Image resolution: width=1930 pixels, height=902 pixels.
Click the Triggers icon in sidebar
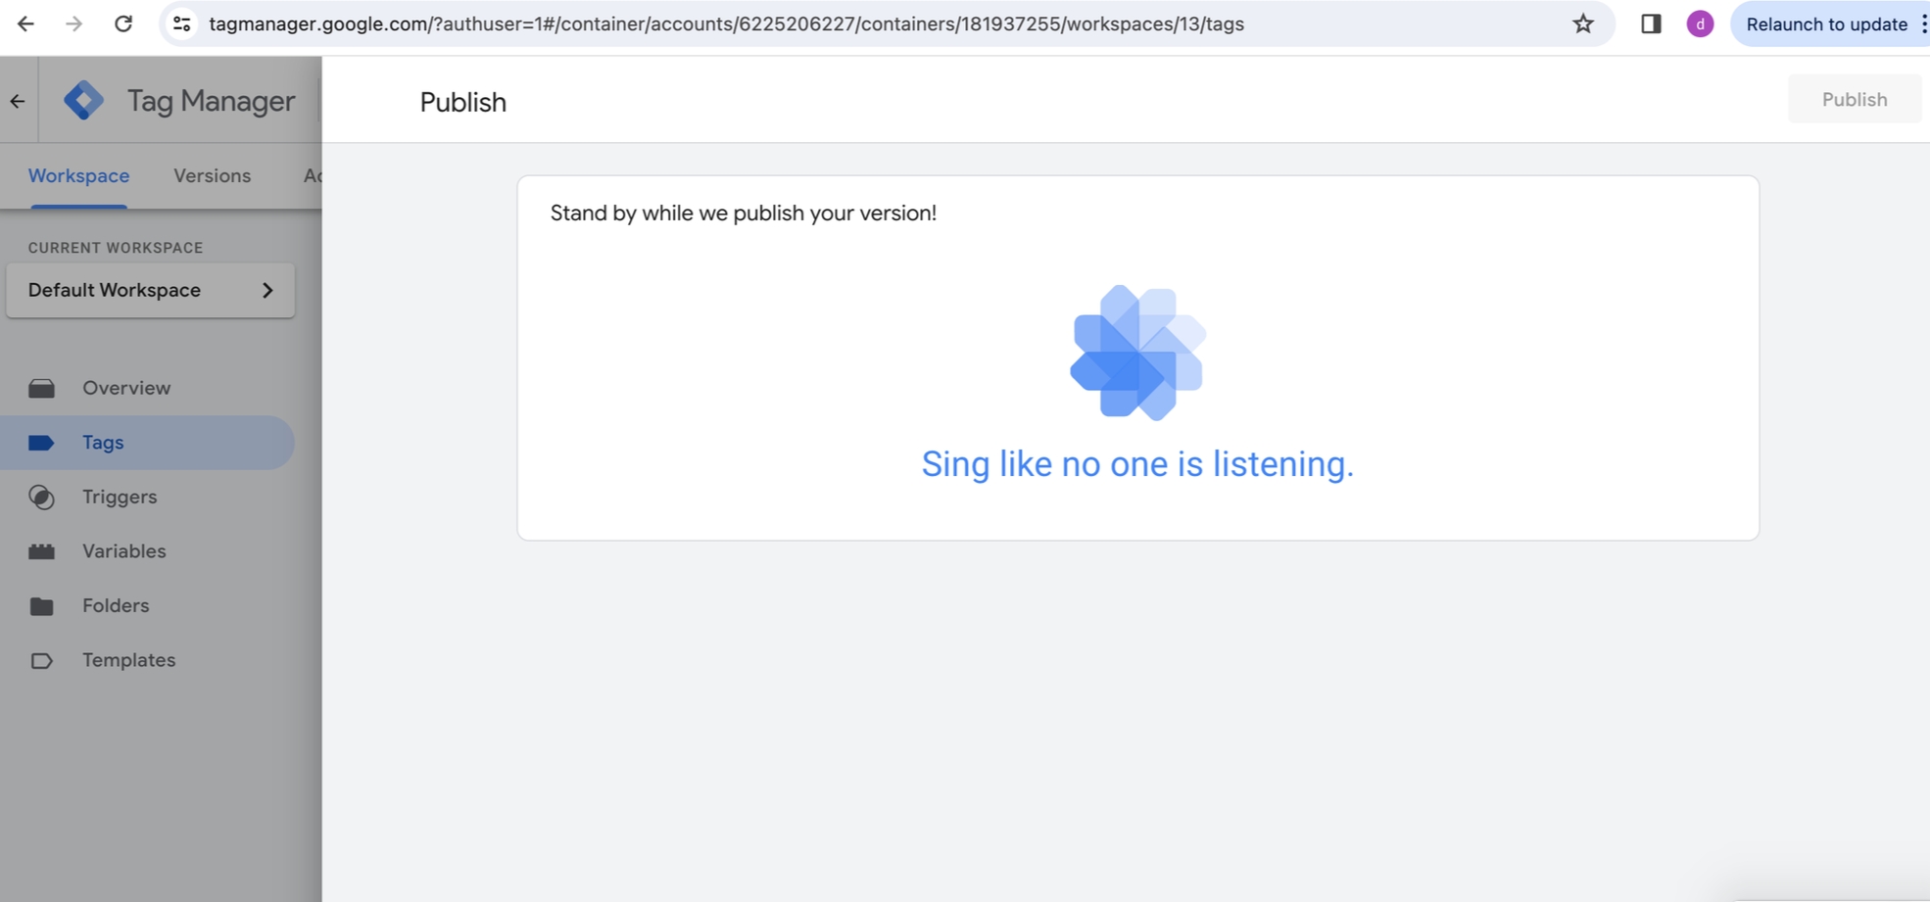tap(41, 498)
